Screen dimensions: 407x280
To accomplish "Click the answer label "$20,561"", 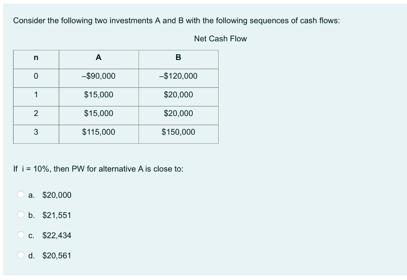I will 56,256.
